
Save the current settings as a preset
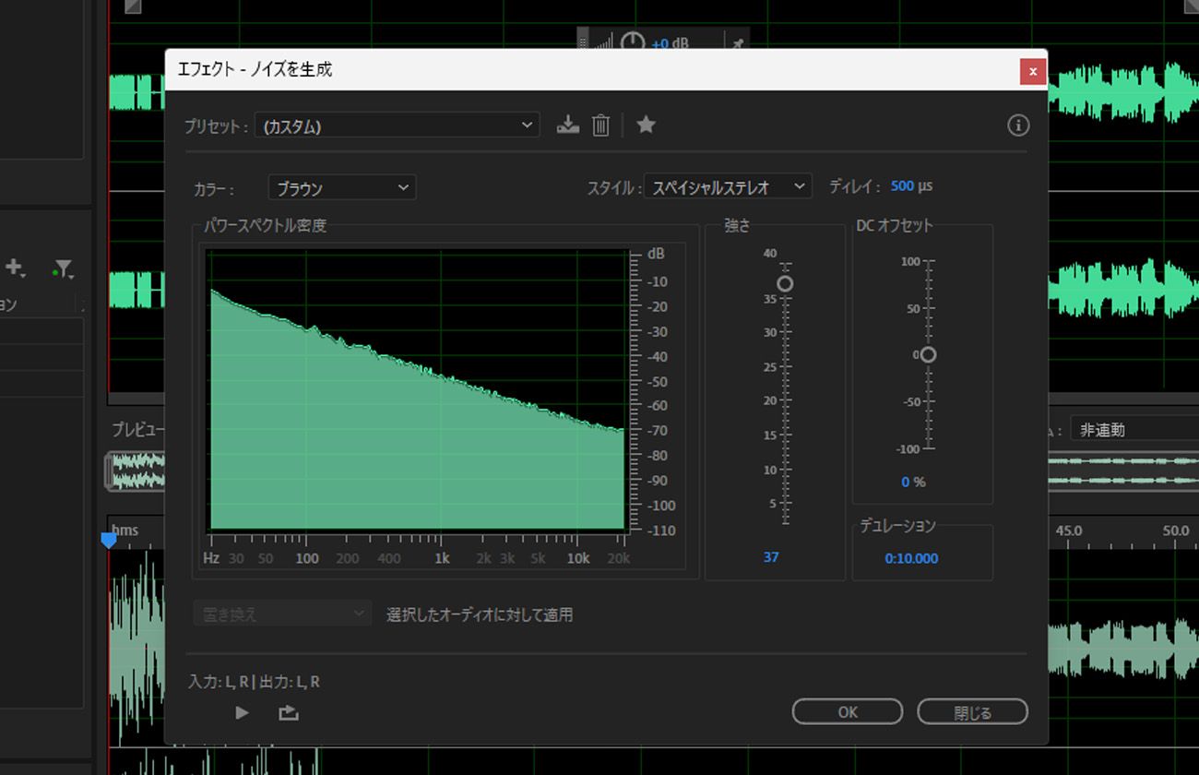coord(568,125)
